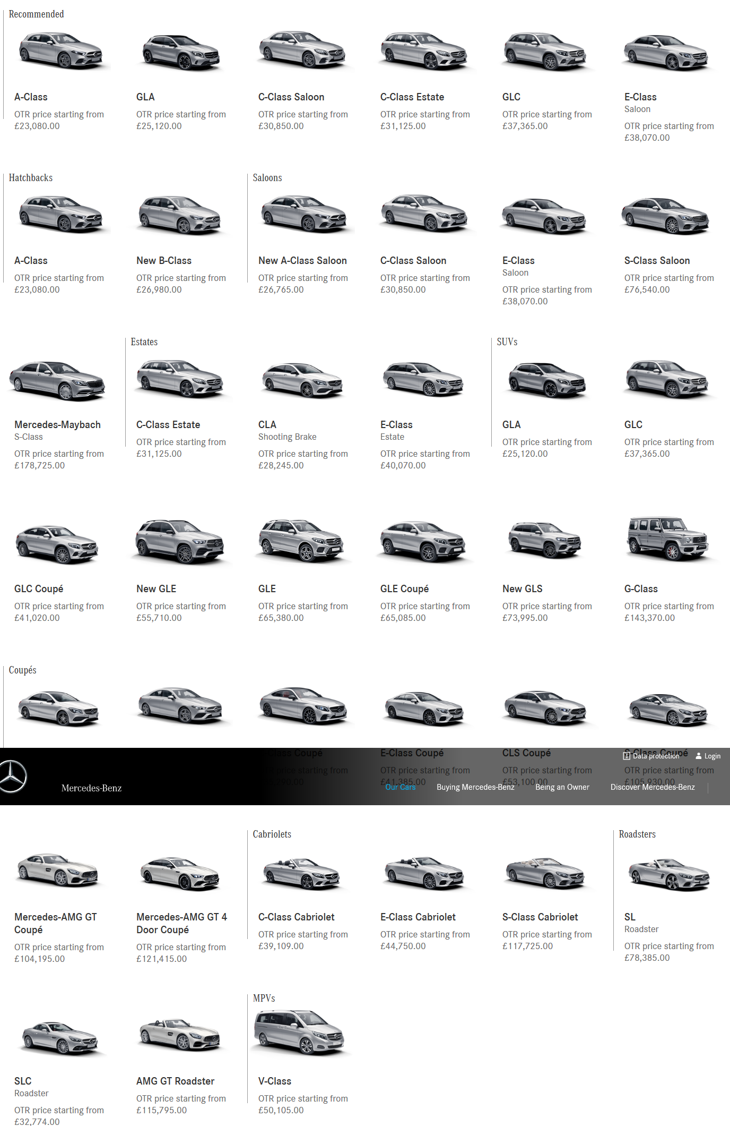Image resolution: width=730 pixels, height=1126 pixels.
Task: Click the Hatchbacks section heading
Action: tap(31, 178)
